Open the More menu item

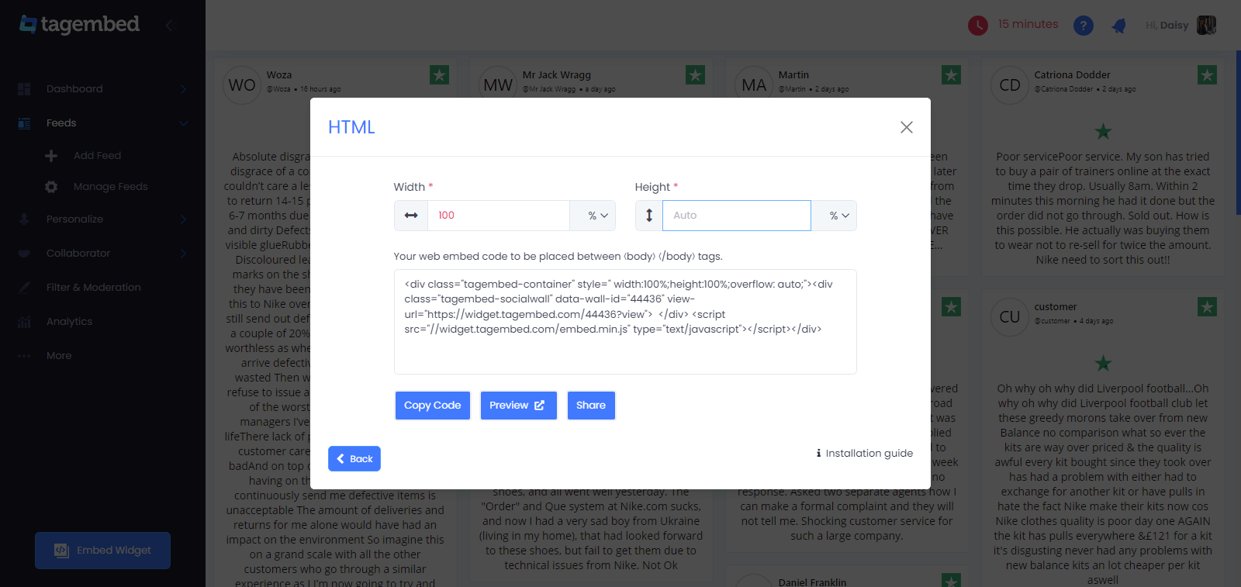click(x=59, y=356)
